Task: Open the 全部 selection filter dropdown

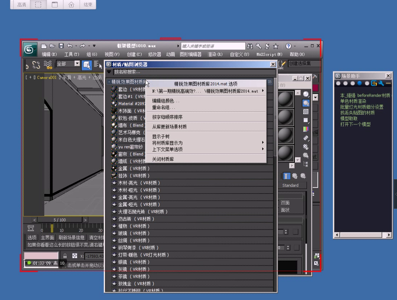Action: (x=77, y=63)
